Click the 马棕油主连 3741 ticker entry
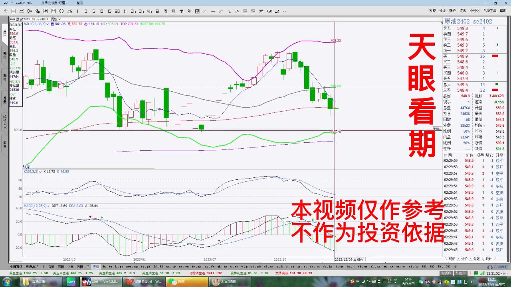511x287 pixels. point(206,273)
